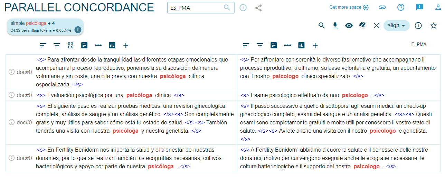The width and height of the screenshot is (445, 179).
Task: Click the GDEX good examples icon
Action: (70, 45)
